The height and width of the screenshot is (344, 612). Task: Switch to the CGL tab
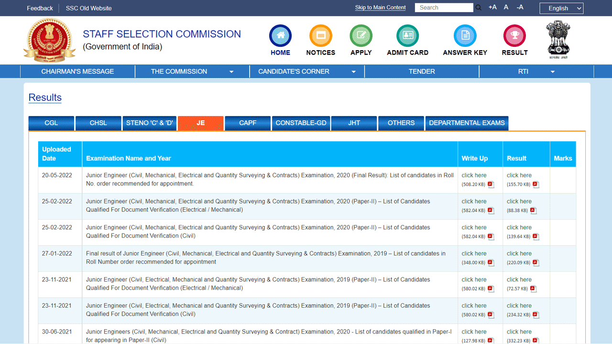tap(51, 123)
